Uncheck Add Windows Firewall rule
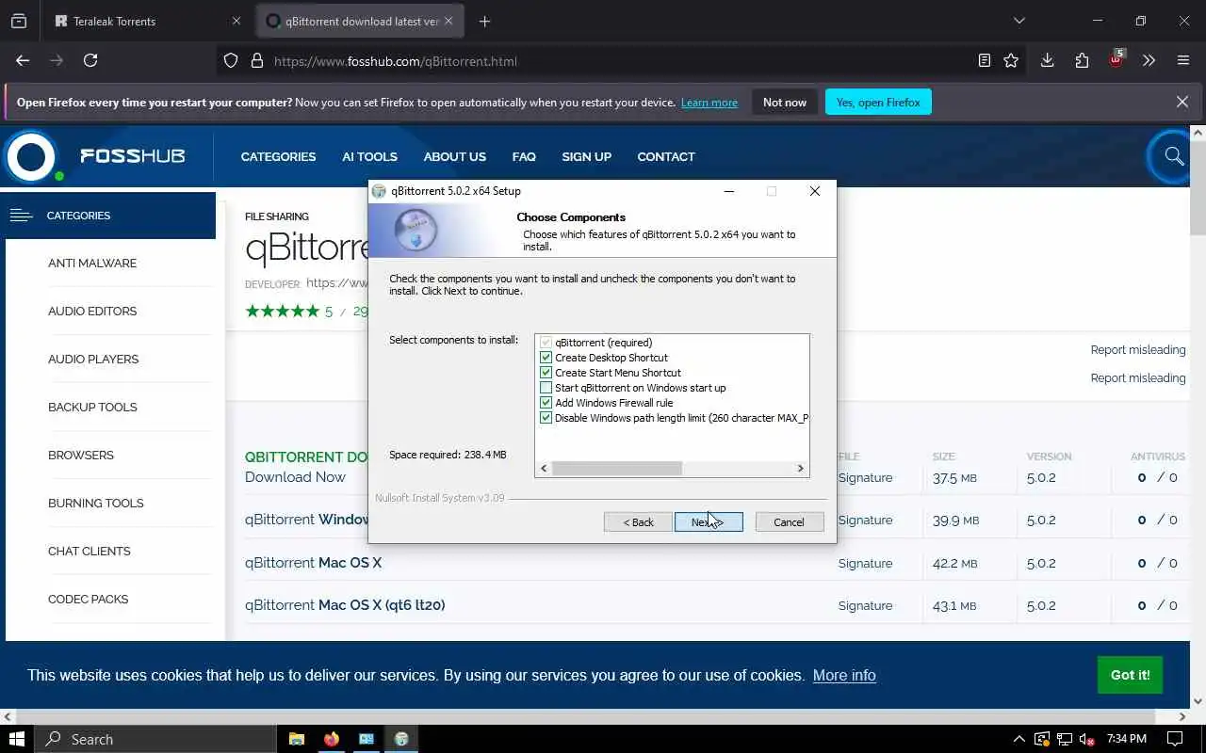1206x753 pixels. [x=546, y=403]
